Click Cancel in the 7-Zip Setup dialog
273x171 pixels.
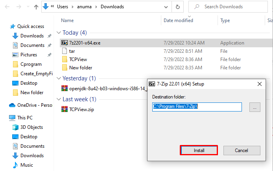coord(242,150)
